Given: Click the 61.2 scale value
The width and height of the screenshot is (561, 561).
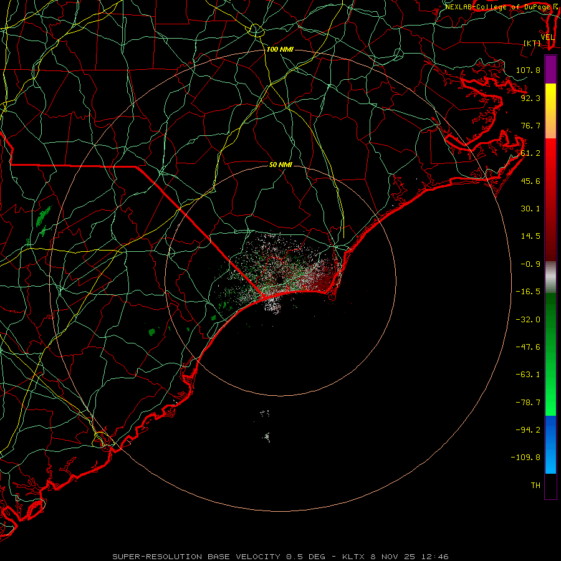Looking at the screenshot, I should [x=530, y=153].
